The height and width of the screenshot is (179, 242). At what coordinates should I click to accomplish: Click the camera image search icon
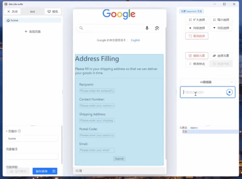[x=157, y=28]
